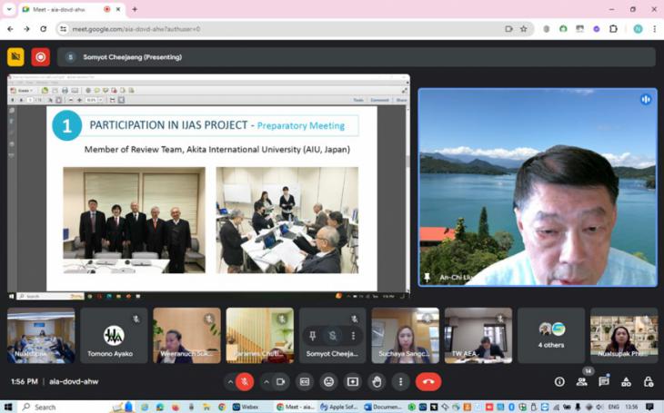Screen dimensions: 664x413
Task: Send a reaction emoji
Action: [328, 382]
